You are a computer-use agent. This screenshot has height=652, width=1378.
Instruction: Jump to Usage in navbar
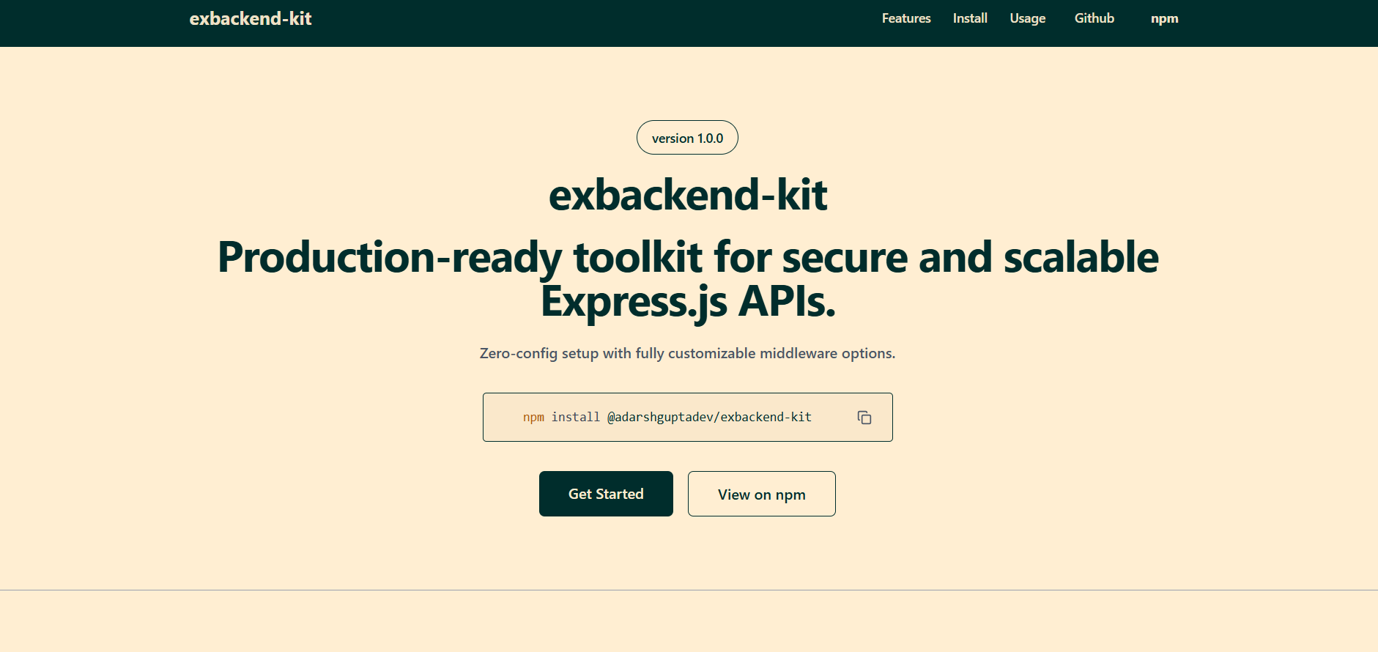click(1028, 18)
